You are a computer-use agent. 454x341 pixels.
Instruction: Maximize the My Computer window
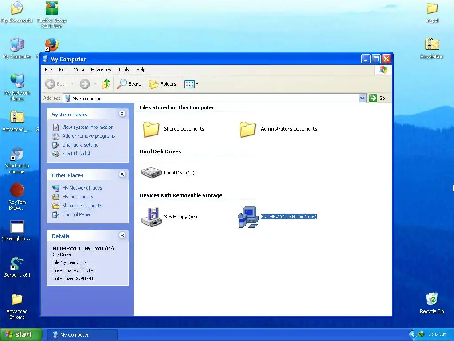pyautogui.click(x=376, y=59)
